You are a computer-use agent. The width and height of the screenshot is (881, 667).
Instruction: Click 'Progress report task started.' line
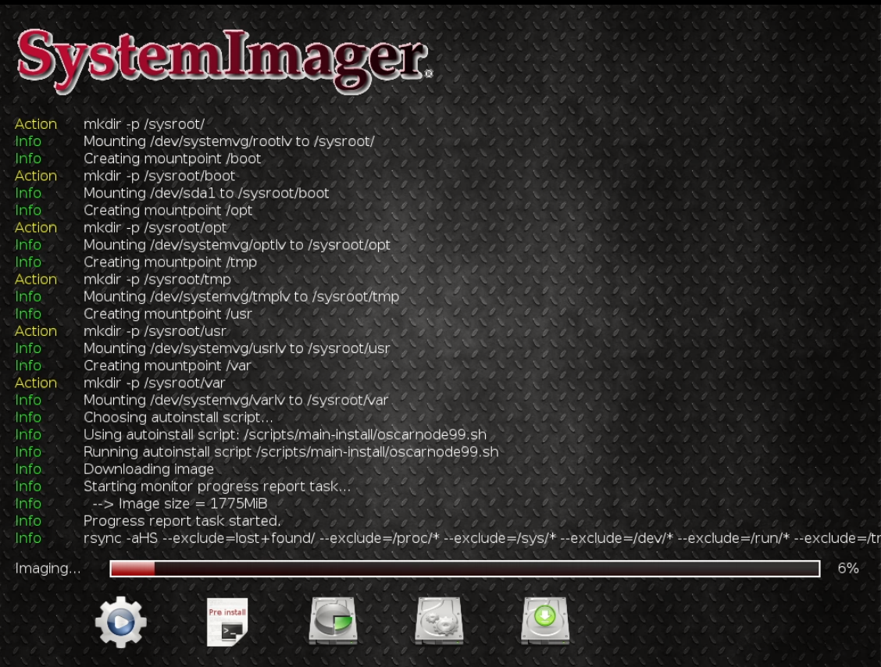pyautogui.click(x=181, y=521)
